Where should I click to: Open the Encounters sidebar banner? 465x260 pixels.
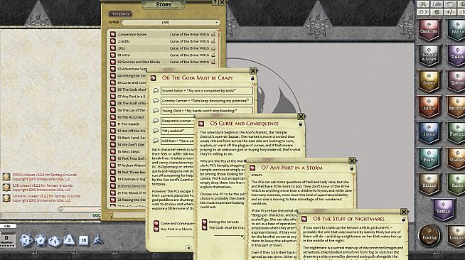(457, 107)
